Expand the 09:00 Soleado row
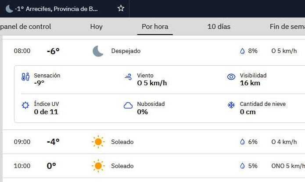305x182 pixels. (x=154, y=142)
